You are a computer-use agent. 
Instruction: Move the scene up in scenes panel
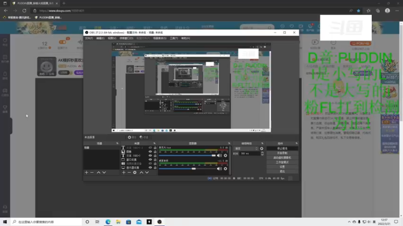pyautogui.click(x=98, y=172)
